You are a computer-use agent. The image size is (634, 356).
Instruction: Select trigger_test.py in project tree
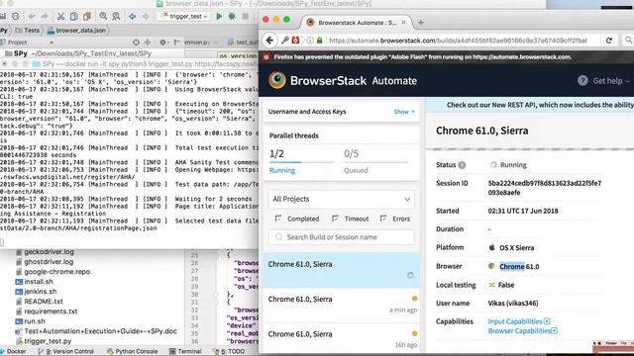[43, 341]
